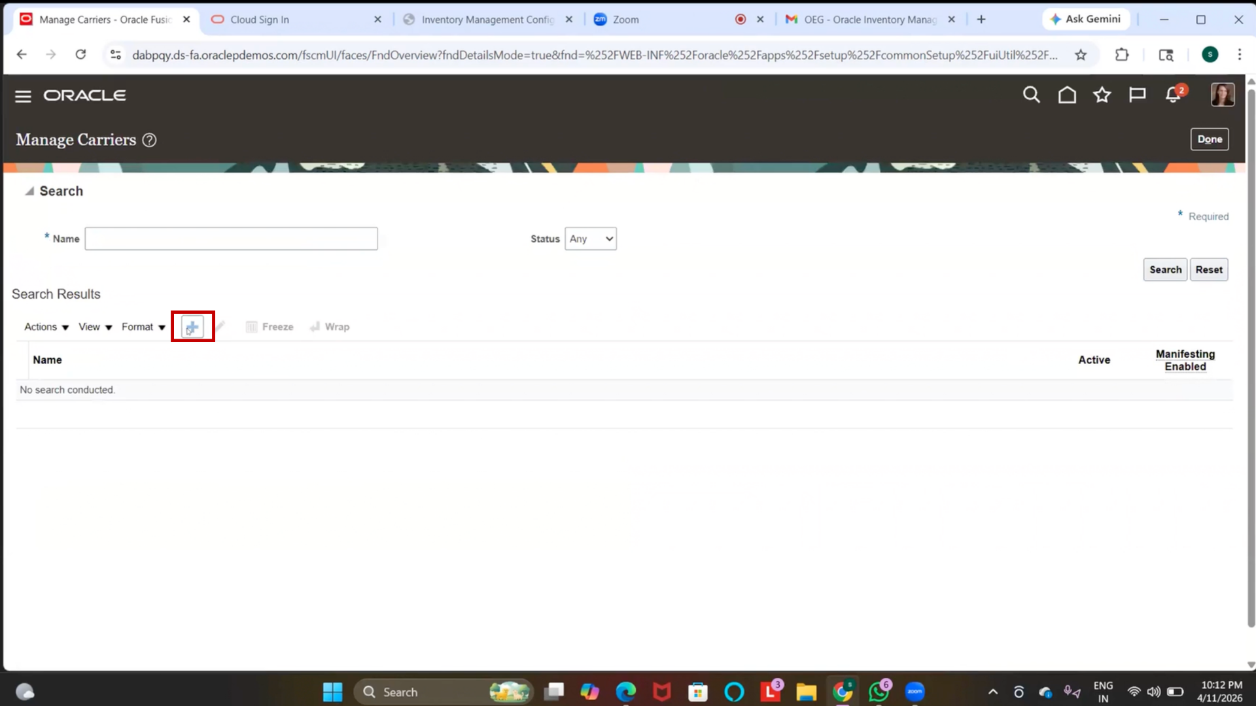The width and height of the screenshot is (1256, 706).
Task: Click the Wrap text button
Action: point(330,327)
